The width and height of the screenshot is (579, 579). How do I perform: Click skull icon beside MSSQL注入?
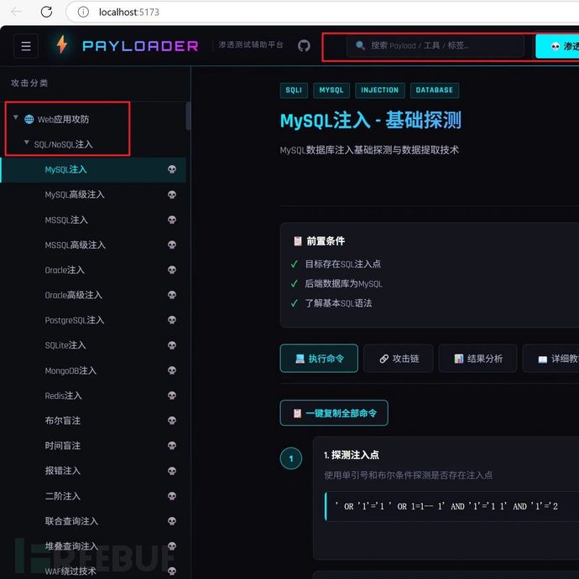tap(172, 220)
